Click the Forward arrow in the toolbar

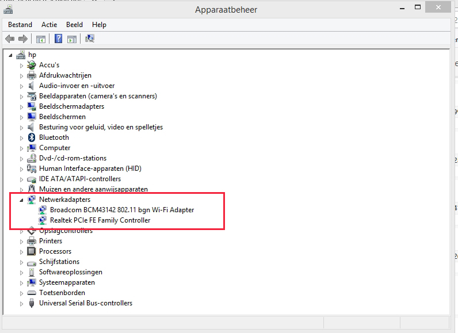point(23,39)
